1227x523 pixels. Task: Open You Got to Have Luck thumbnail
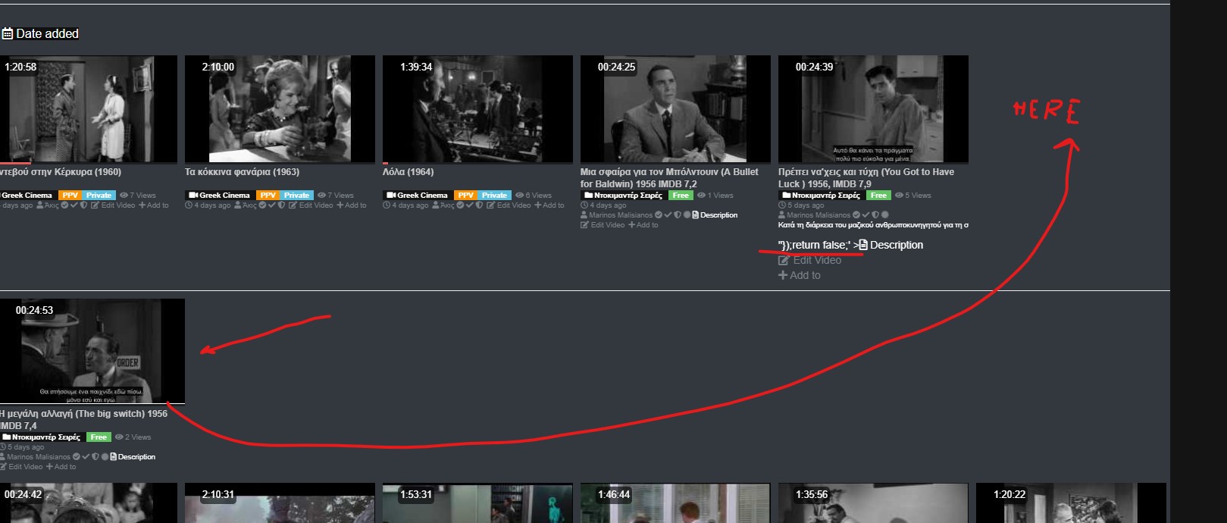873,108
